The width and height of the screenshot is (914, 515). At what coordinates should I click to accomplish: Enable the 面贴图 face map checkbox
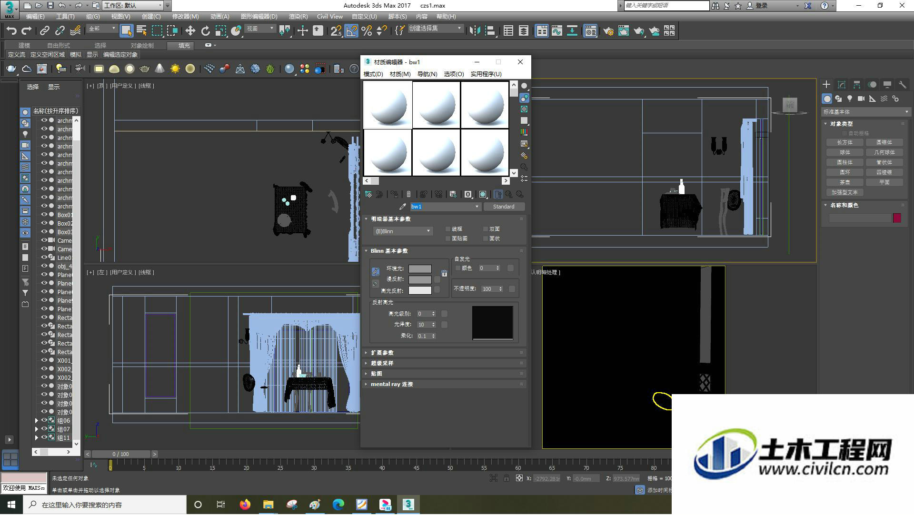[448, 238]
